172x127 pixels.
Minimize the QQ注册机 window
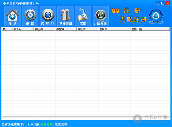tap(158, 3)
